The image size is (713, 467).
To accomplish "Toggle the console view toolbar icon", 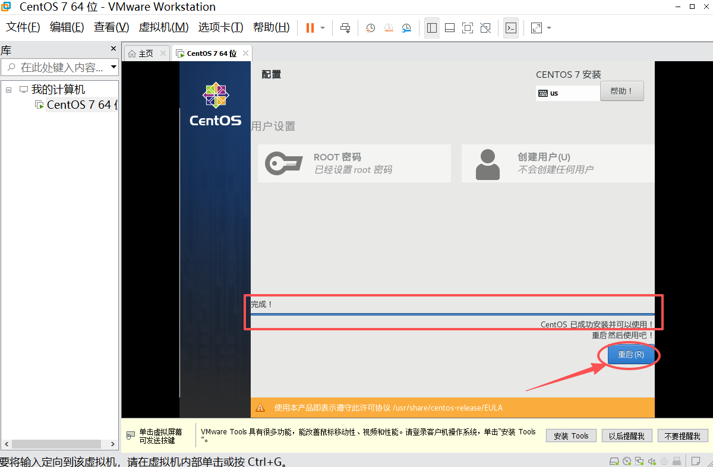I will (511, 28).
